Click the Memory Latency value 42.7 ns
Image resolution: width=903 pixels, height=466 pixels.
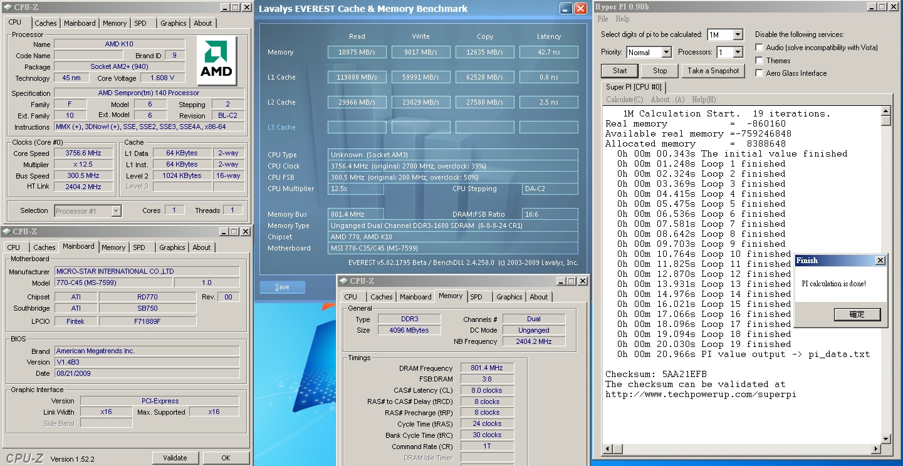548,52
